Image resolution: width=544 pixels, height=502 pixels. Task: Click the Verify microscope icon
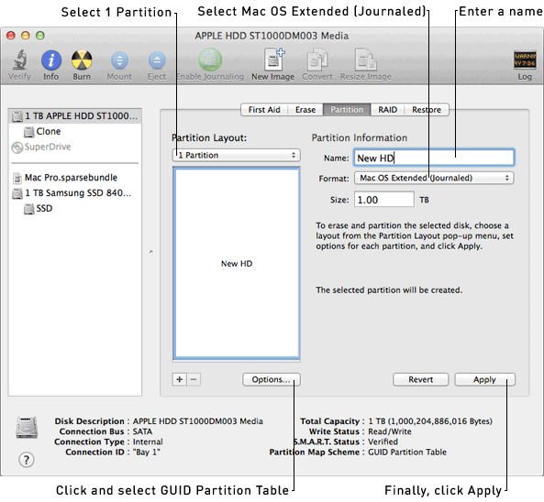20,60
